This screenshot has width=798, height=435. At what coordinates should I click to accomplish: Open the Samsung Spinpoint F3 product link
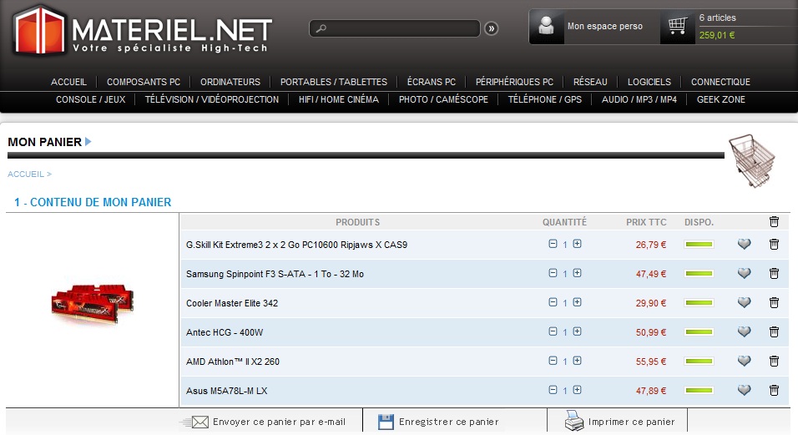coord(275,274)
